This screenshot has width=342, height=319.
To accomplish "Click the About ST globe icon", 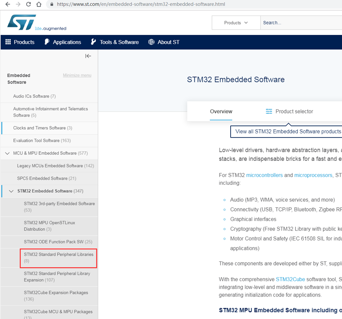I will click(x=151, y=42).
